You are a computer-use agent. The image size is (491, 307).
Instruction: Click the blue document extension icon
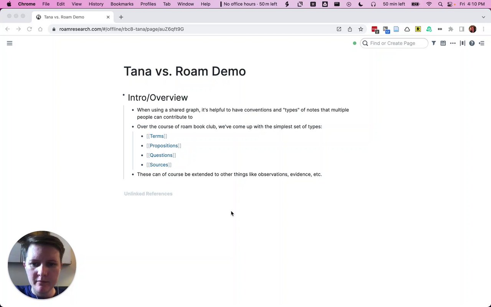pyautogui.click(x=396, y=29)
